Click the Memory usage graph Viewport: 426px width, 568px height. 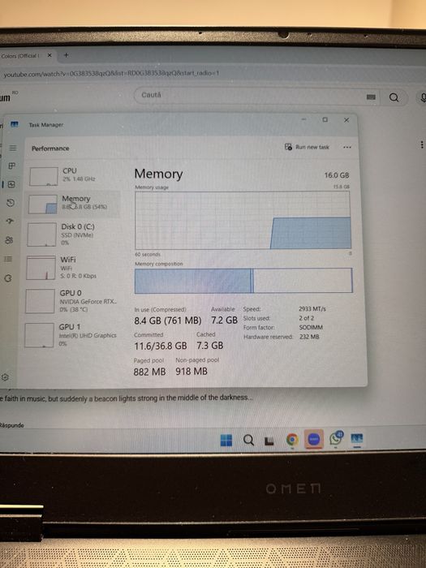[x=243, y=220]
